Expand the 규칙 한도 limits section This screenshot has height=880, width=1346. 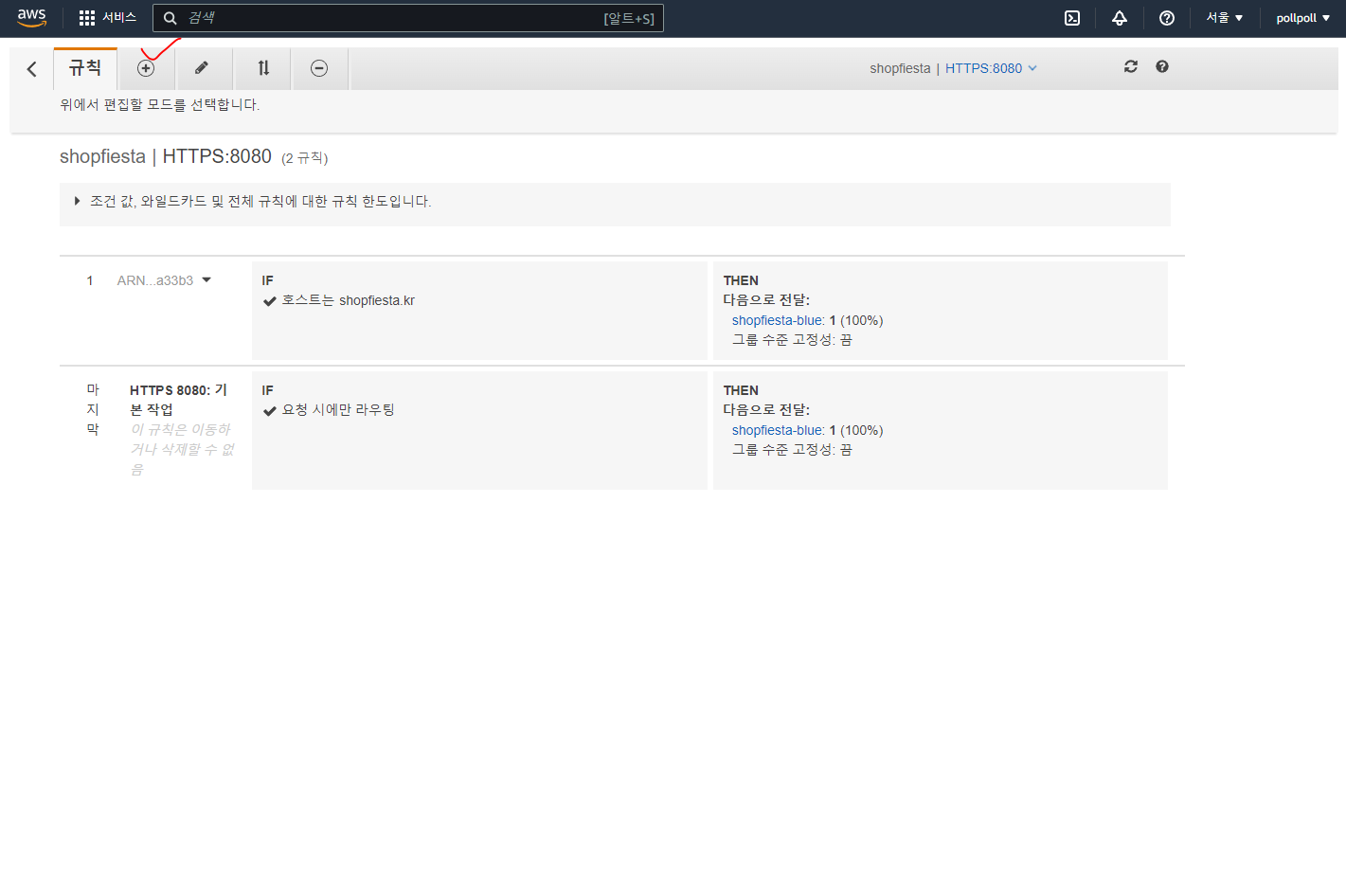[x=253, y=202]
